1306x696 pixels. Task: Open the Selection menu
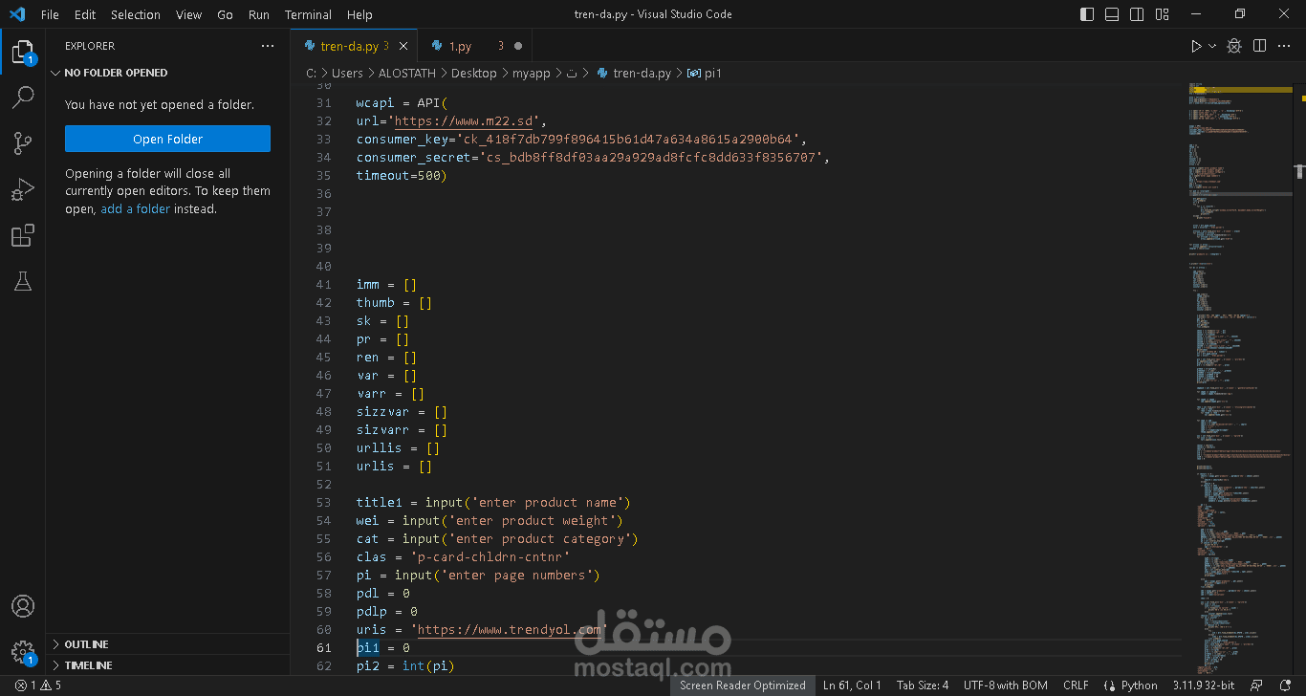(136, 14)
